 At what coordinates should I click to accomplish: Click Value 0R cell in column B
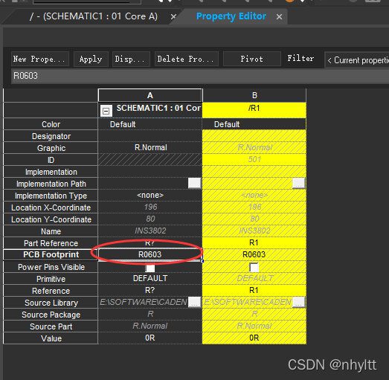click(254, 338)
